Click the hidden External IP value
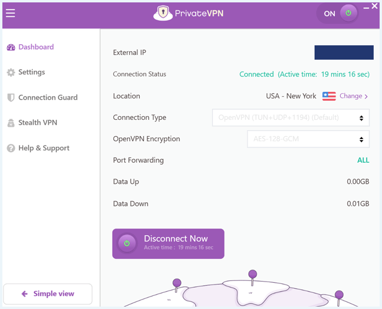The image size is (382, 309). click(x=344, y=52)
